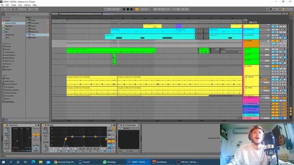Screen dimensions: 294x165
Task: Click the MIDI map mode button
Action: [280, 9]
